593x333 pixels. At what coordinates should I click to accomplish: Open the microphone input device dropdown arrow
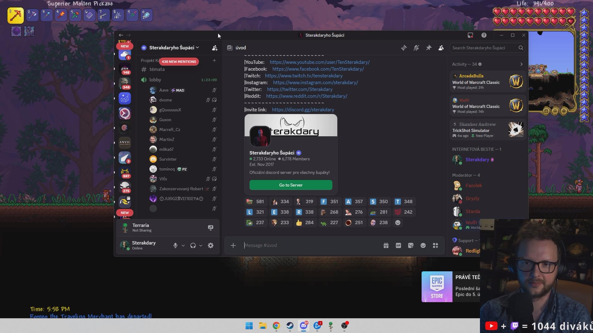(x=183, y=246)
